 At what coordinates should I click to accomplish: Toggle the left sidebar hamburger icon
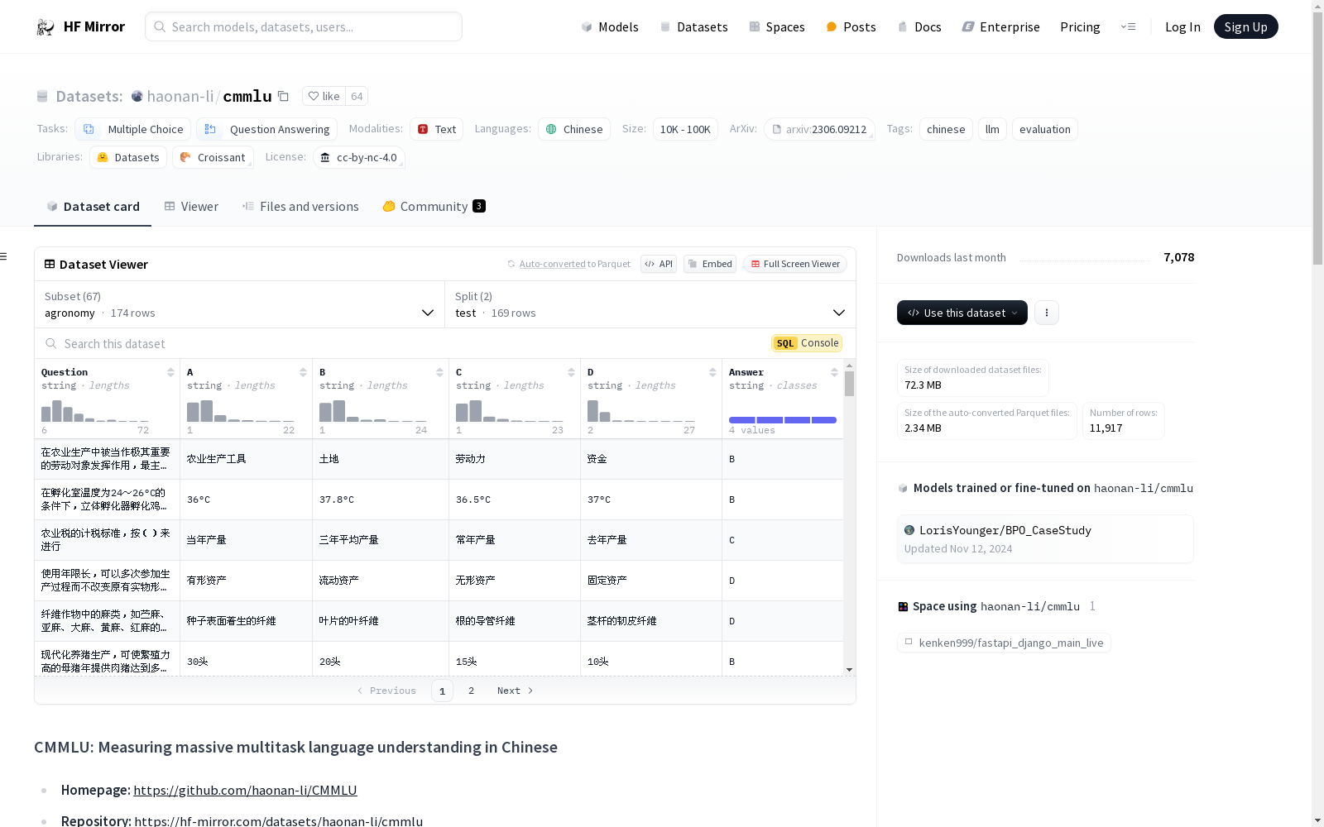(x=3, y=256)
